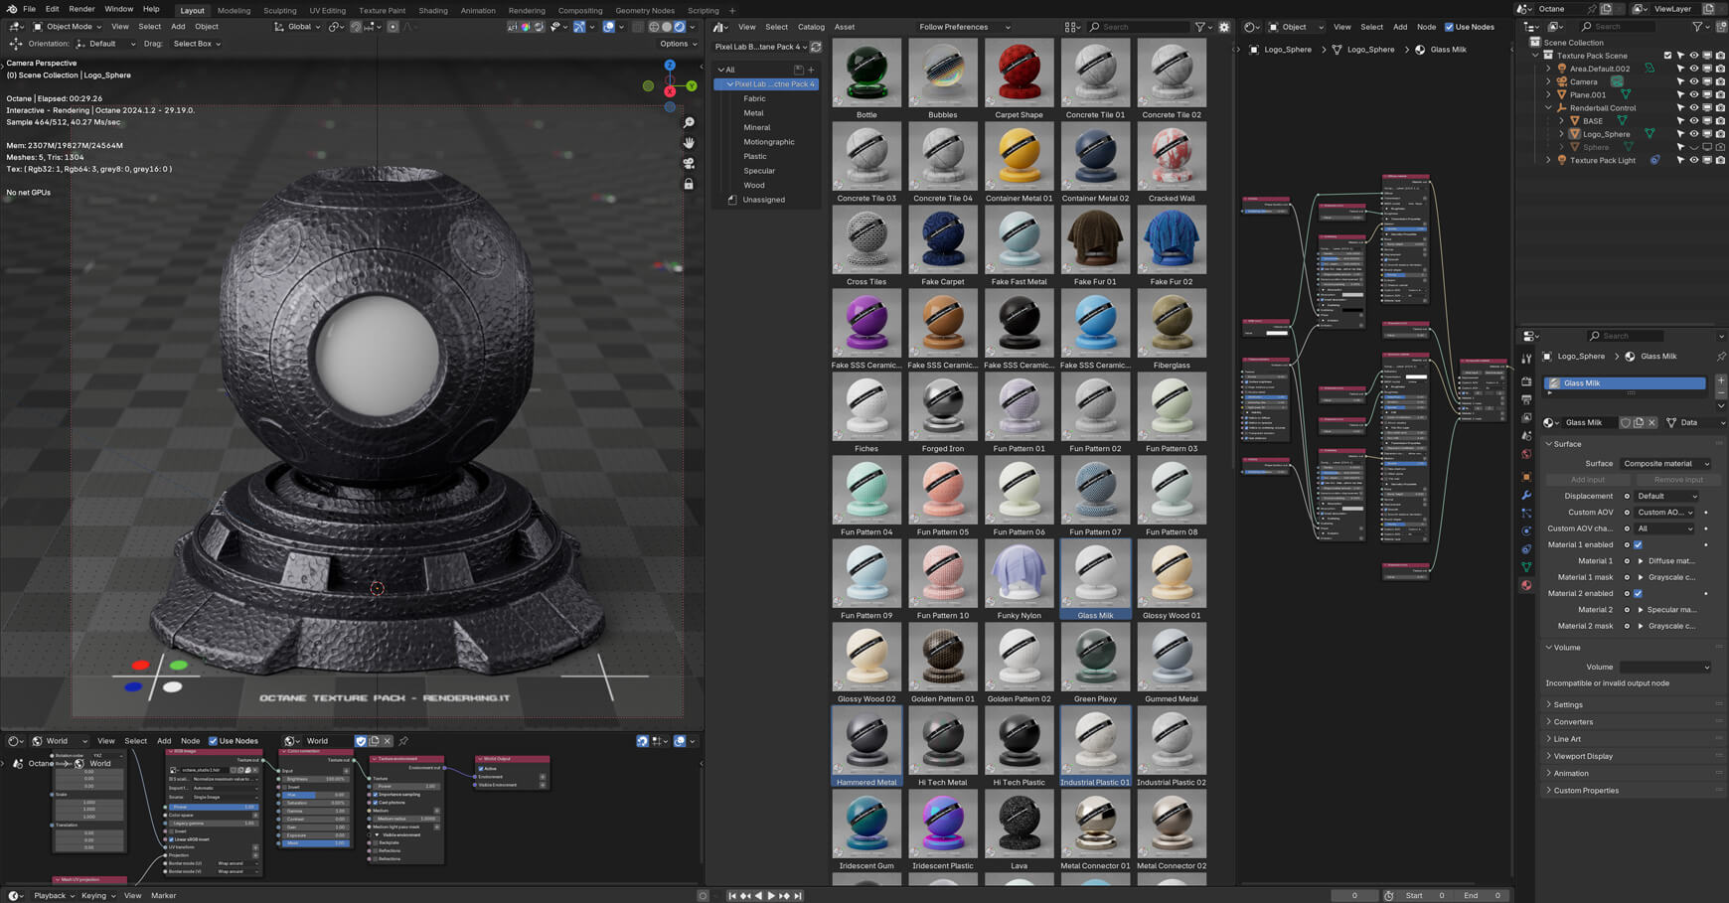This screenshot has height=903, width=1729.
Task: Click the outliner filter funnel icon
Action: [1697, 27]
